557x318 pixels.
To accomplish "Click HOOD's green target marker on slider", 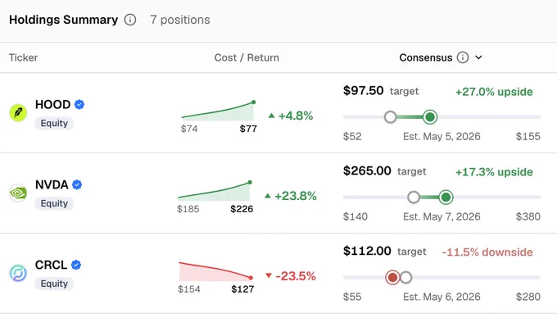I will click(430, 117).
